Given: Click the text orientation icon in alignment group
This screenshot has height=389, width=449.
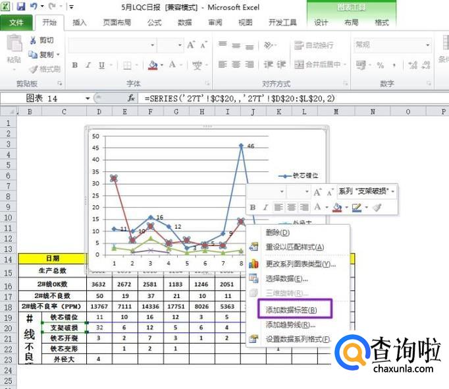Looking at the screenshot, I should (267, 45).
